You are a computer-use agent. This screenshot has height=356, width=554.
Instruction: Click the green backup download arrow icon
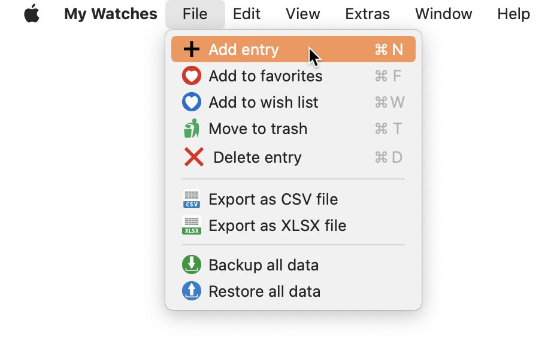point(192,264)
